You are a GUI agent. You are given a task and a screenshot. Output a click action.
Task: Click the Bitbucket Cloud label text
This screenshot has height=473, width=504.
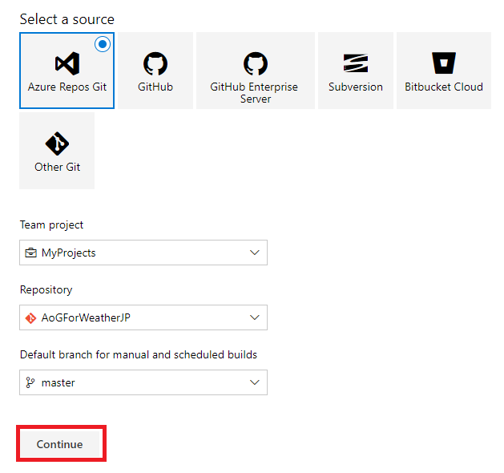pyautogui.click(x=443, y=87)
